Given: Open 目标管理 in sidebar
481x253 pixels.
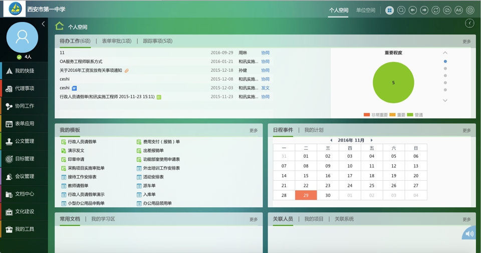Looking at the screenshot, I should 24,159.
